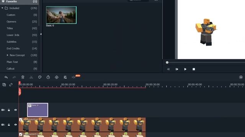Step back to previous frame

(168, 69)
